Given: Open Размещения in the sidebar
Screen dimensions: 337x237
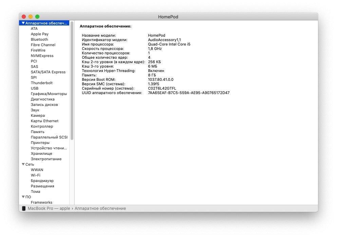Looking at the screenshot, I should point(42,186).
